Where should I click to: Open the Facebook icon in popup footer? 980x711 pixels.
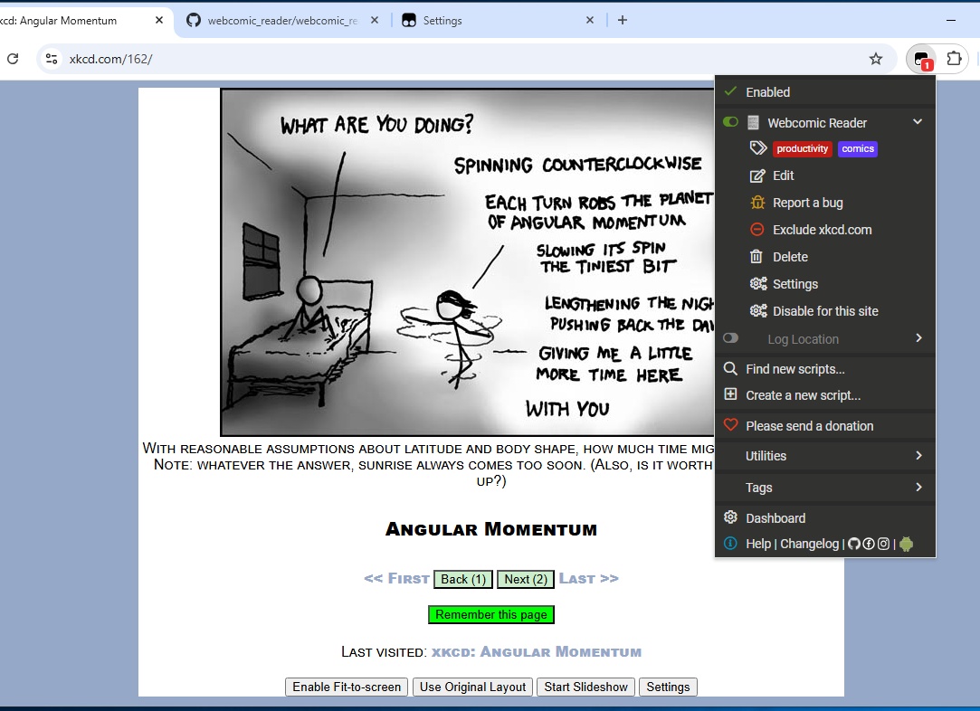(869, 544)
